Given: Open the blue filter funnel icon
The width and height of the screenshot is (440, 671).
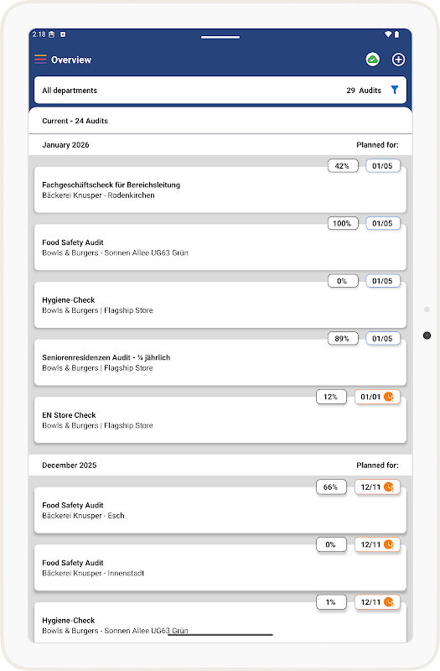Looking at the screenshot, I should click(x=395, y=90).
